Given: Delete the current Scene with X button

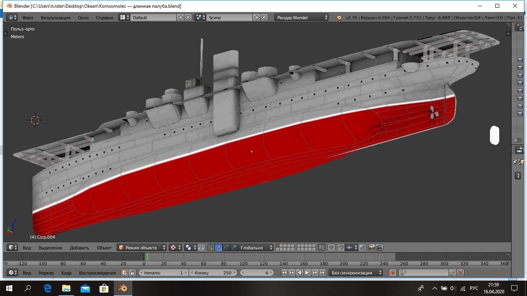Looking at the screenshot, I should click(264, 18).
